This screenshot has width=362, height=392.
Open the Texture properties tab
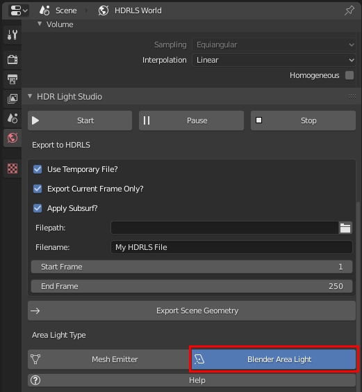click(x=13, y=168)
